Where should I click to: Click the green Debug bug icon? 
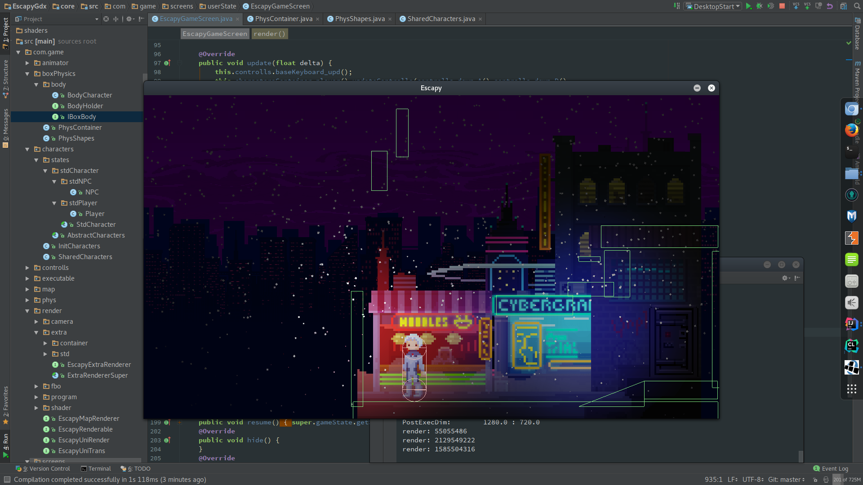(760, 6)
